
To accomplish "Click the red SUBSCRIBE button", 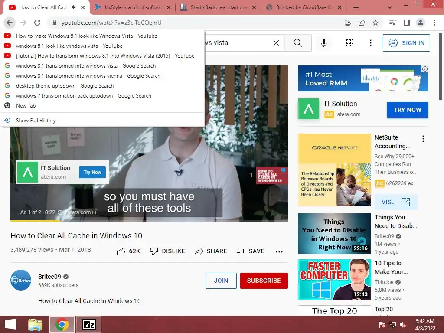I will click(264, 281).
